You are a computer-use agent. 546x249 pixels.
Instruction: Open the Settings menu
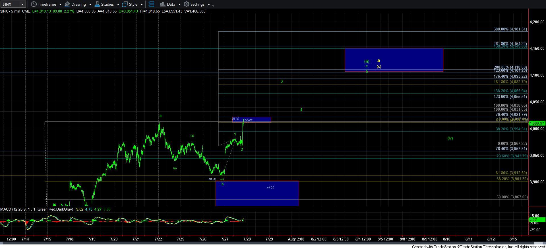coord(194,4)
